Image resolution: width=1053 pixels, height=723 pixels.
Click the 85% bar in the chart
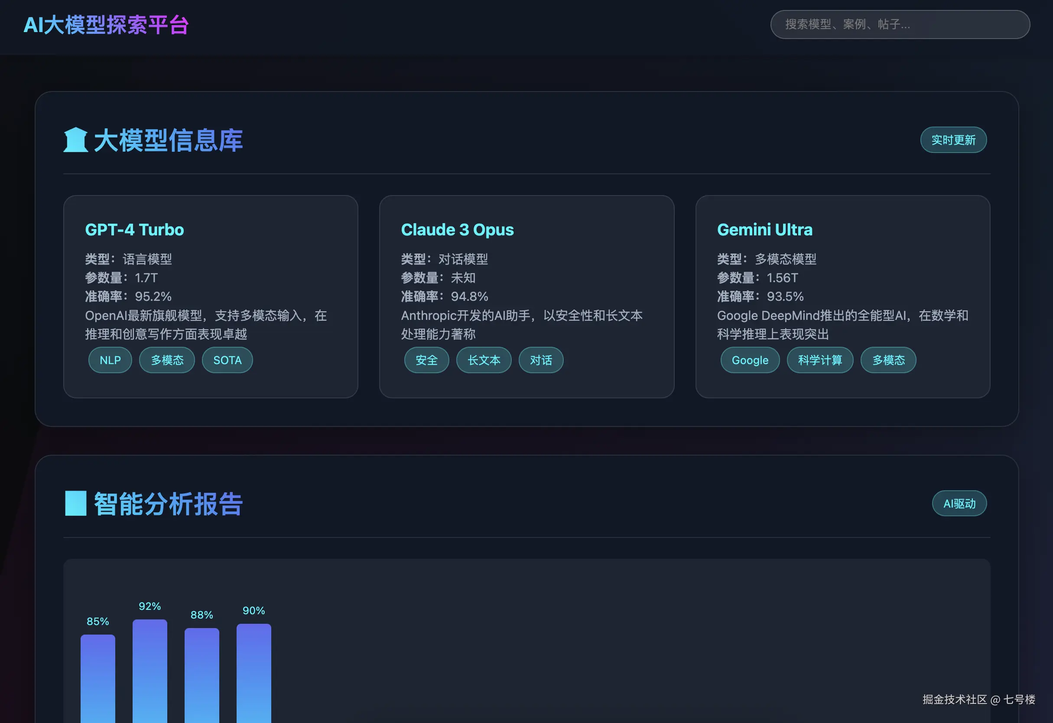tap(98, 679)
